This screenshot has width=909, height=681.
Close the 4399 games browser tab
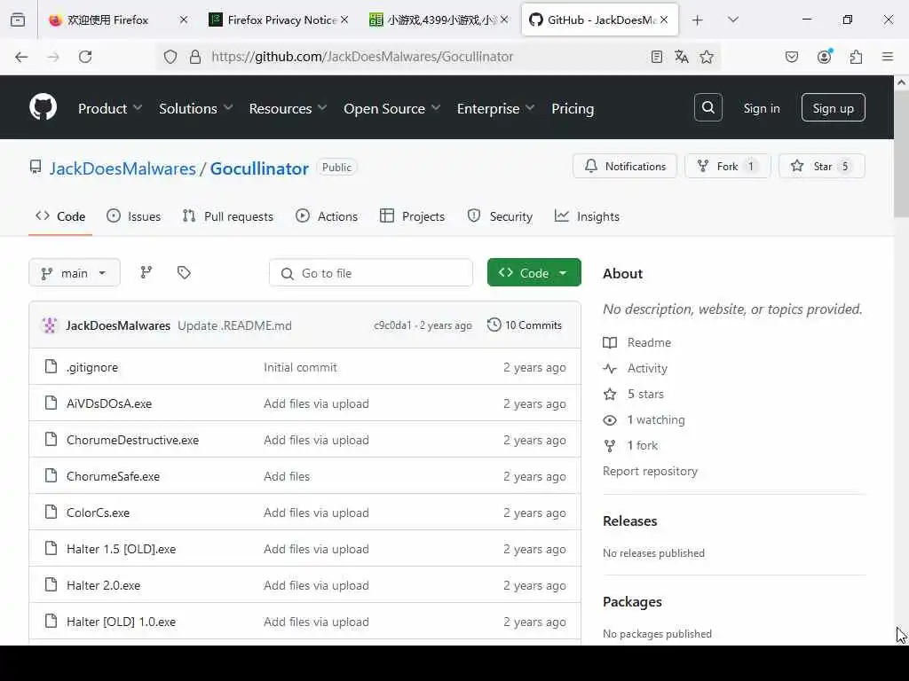504,20
